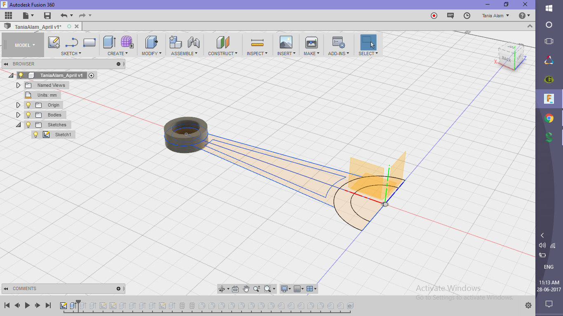This screenshot has width=563, height=316.
Task: Toggle visibility bulb of Sketch1
Action: tap(36, 135)
